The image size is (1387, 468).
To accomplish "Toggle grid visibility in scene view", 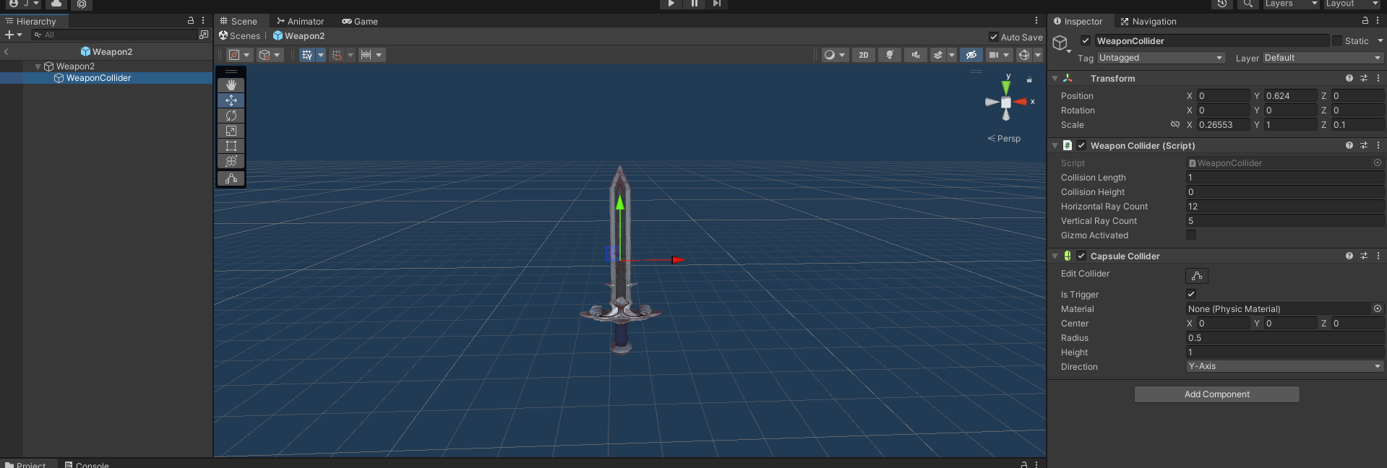I will click(x=307, y=55).
